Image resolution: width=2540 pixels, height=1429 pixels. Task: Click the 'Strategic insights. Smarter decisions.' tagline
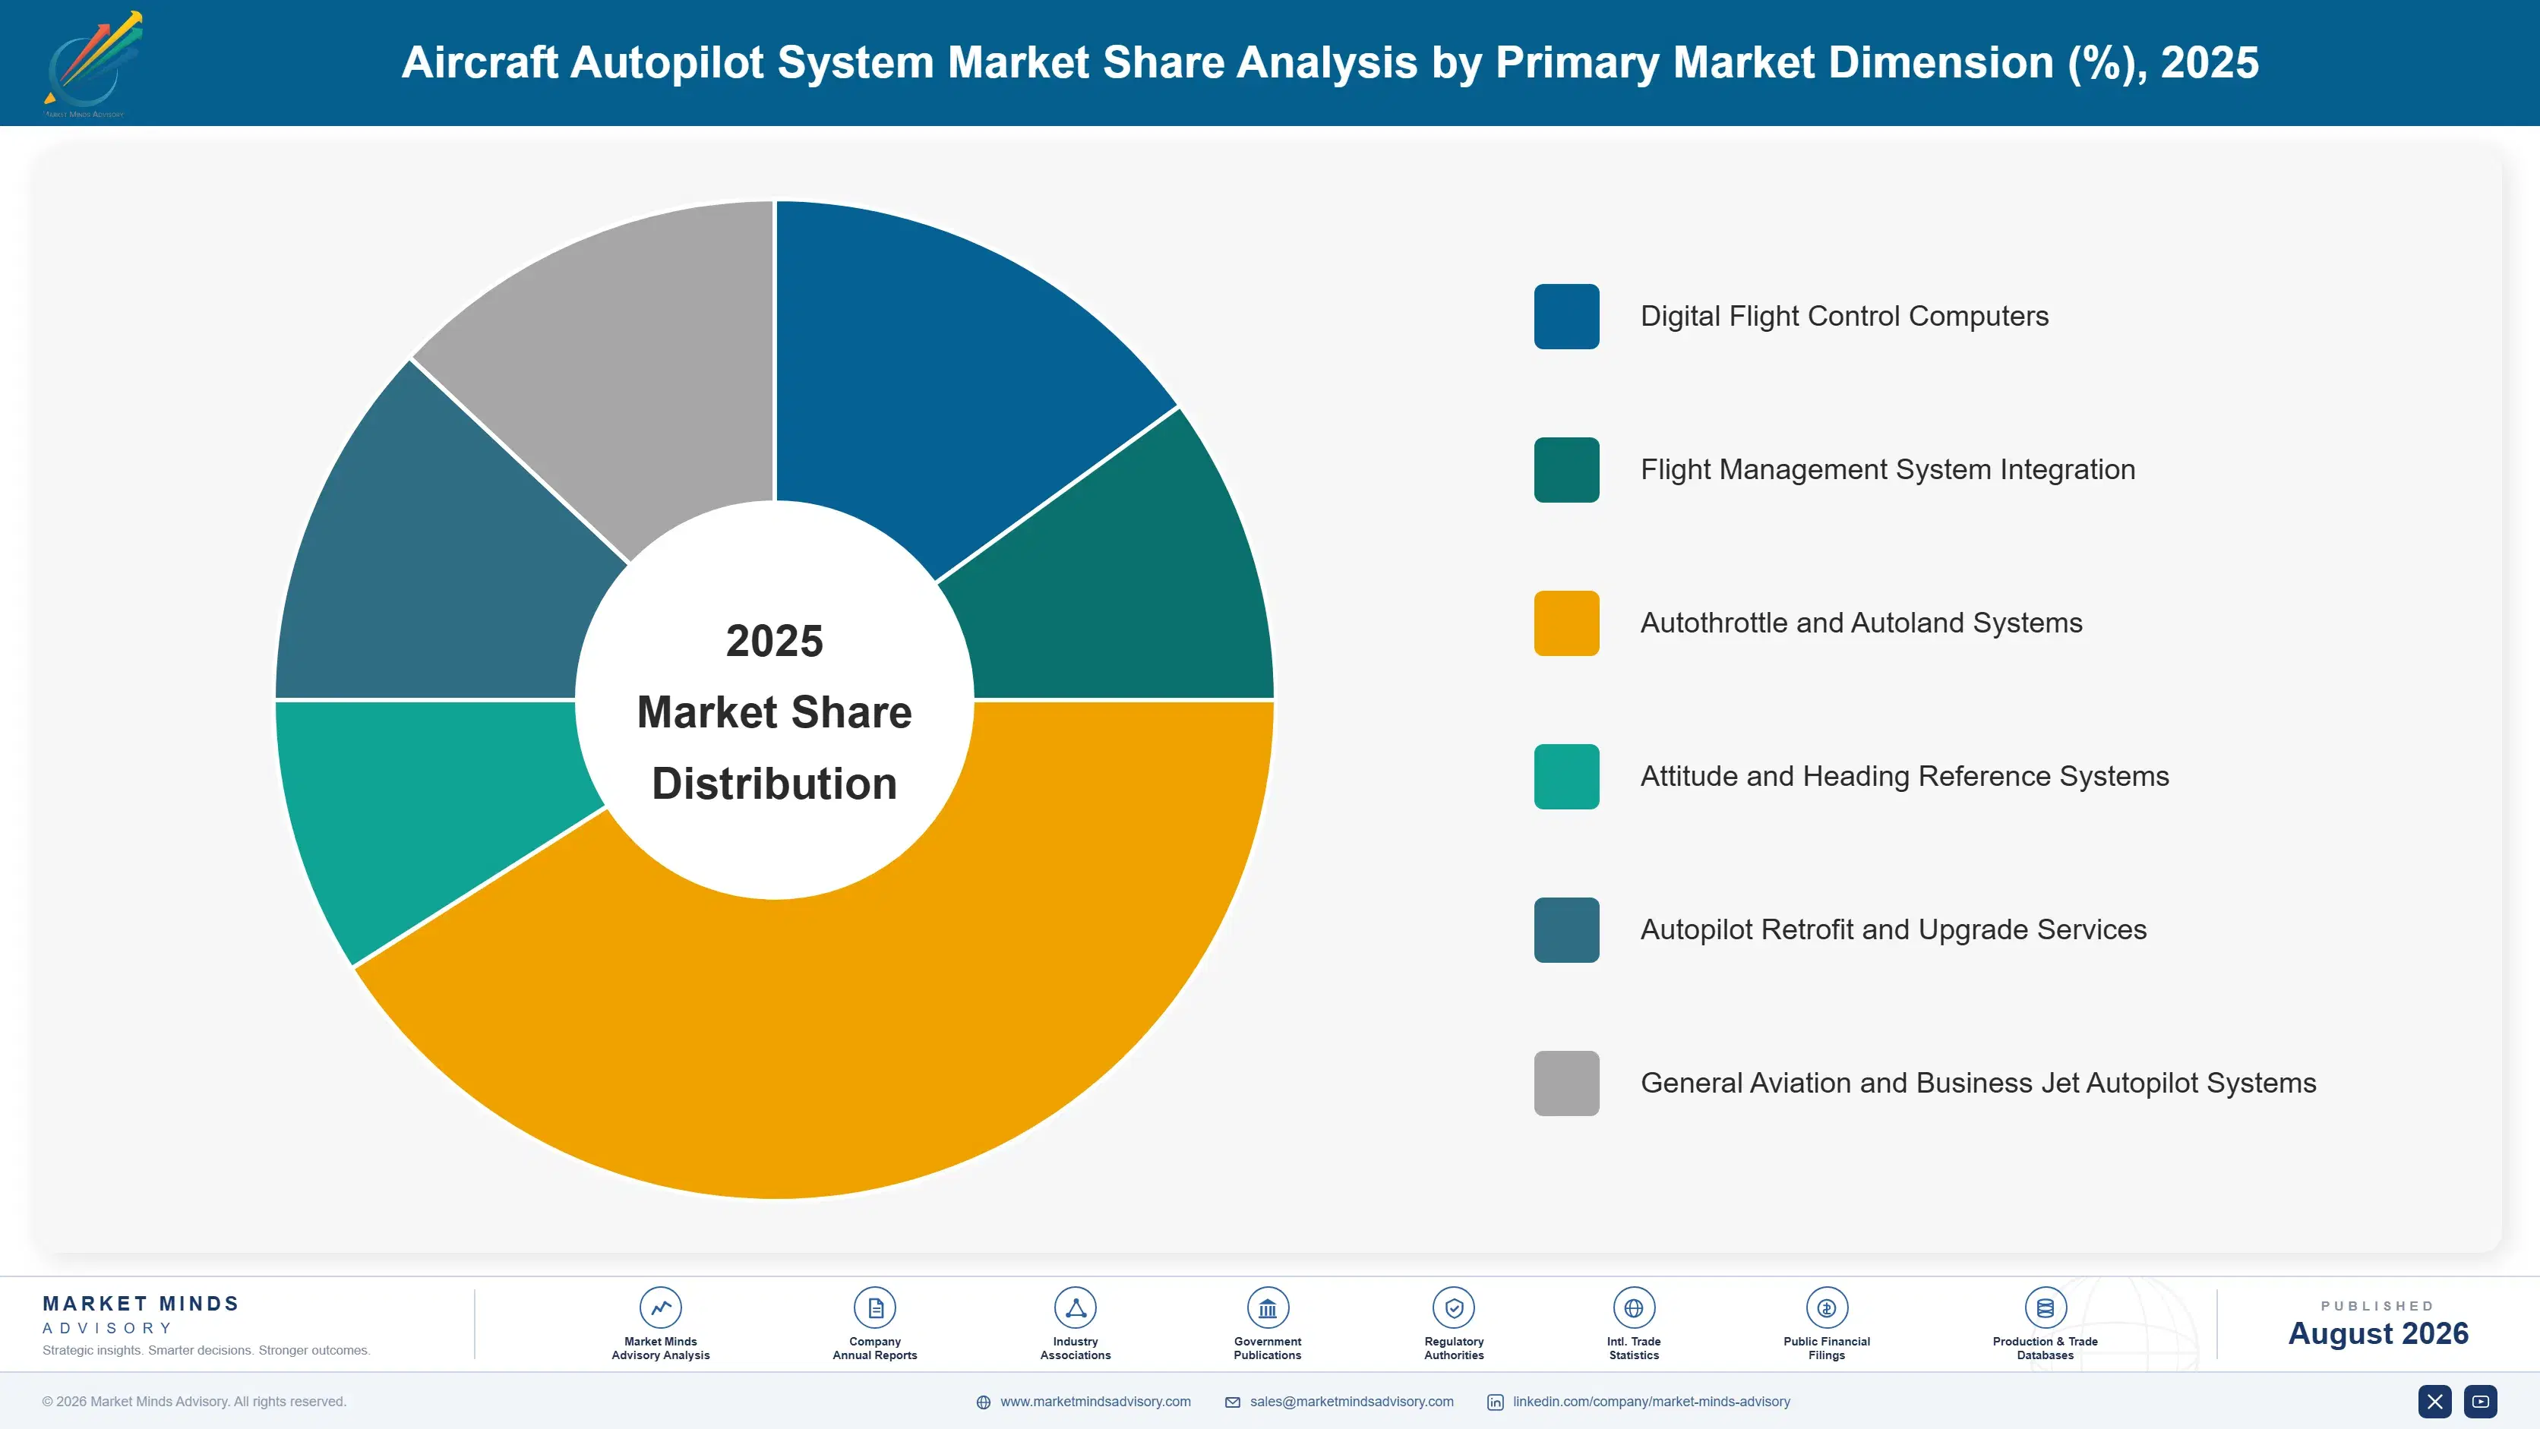pos(206,1350)
